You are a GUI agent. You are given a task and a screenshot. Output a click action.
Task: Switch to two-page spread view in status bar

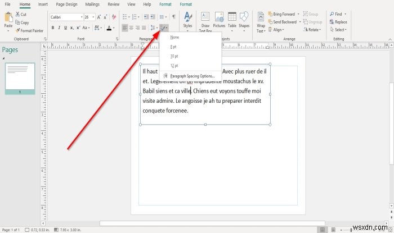(333, 230)
